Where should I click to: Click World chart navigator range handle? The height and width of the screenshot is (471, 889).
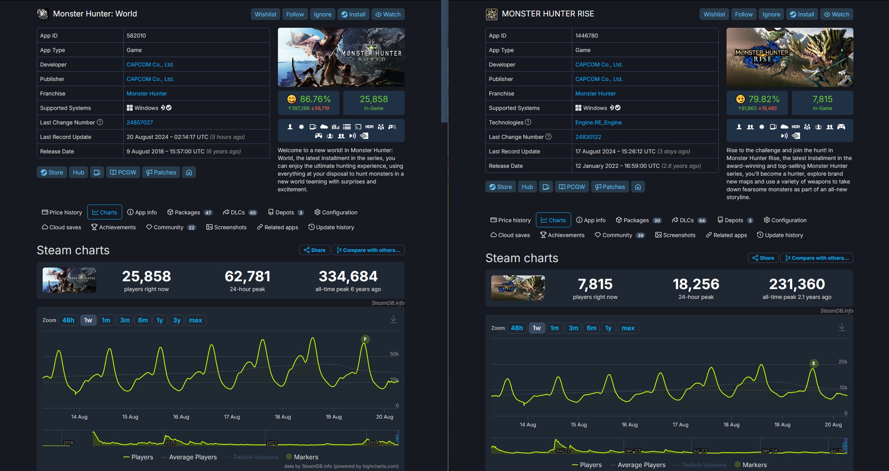(397, 438)
